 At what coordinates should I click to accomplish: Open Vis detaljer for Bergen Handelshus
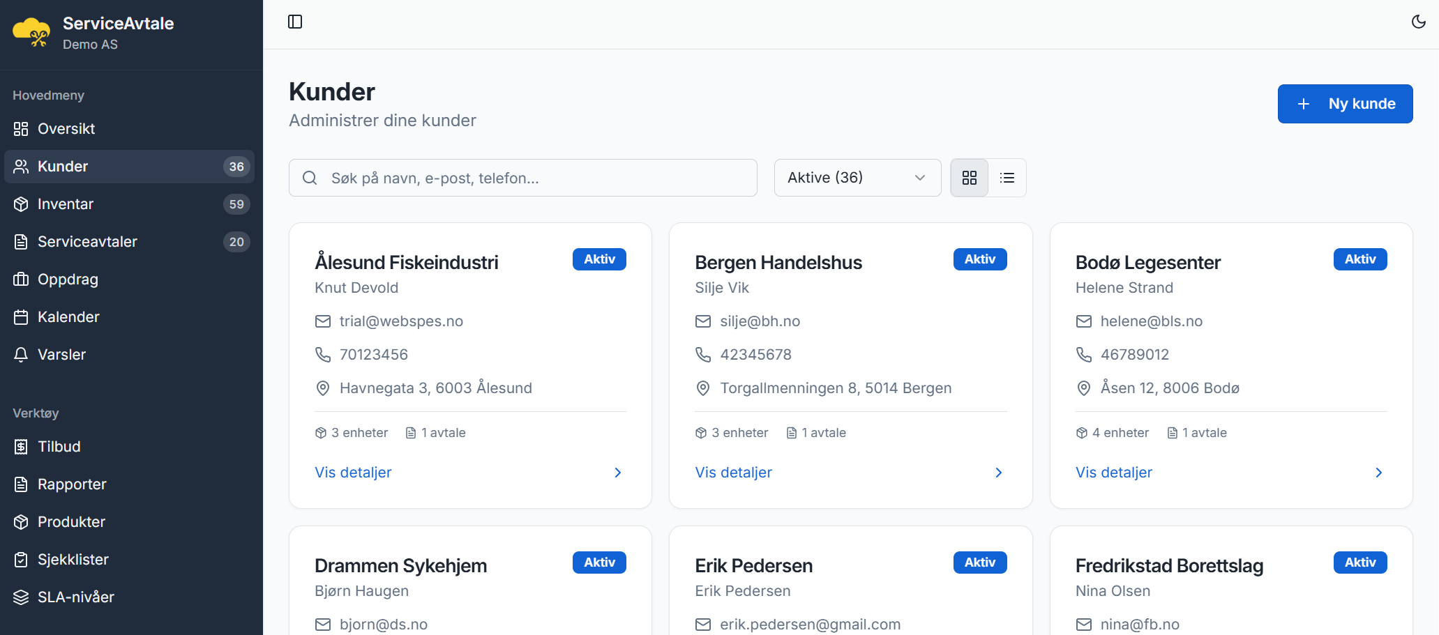pyautogui.click(x=733, y=473)
